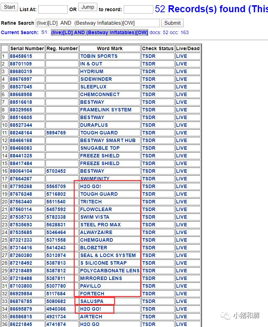Screen dimensions: 268x327
Task: Click LIVE link in FORTECH row
Action: [181, 294]
